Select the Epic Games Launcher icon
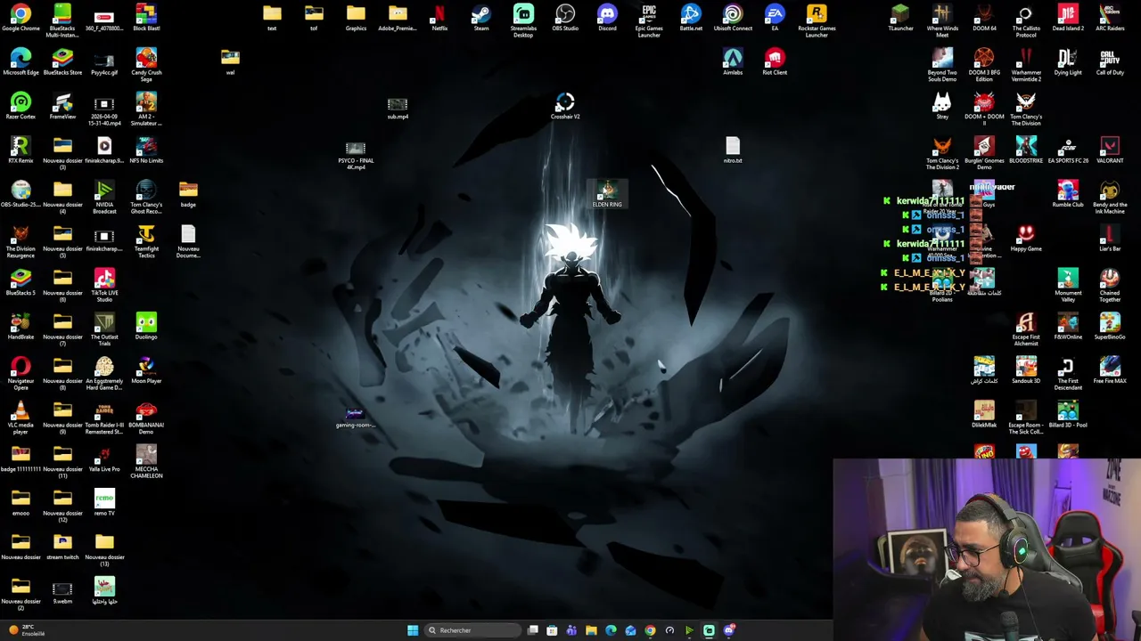 (x=649, y=20)
